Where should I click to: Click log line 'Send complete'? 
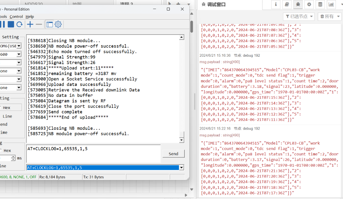55,112
